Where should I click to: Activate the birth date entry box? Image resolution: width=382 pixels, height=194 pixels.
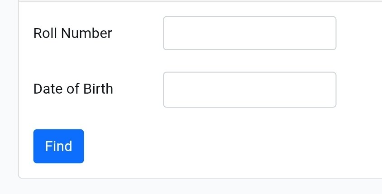[249, 90]
